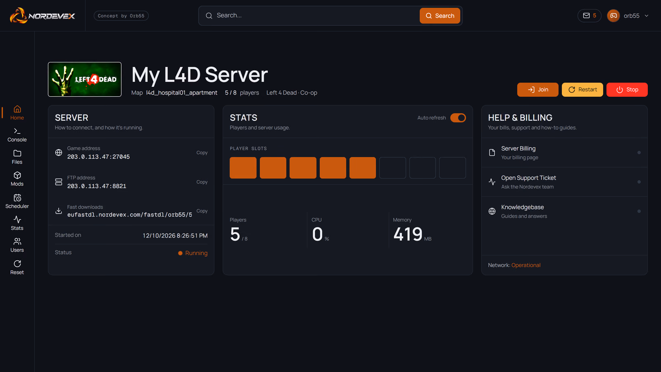Click the Scheduler calendar icon
Screen dimensions: 661x372
pos(17,198)
